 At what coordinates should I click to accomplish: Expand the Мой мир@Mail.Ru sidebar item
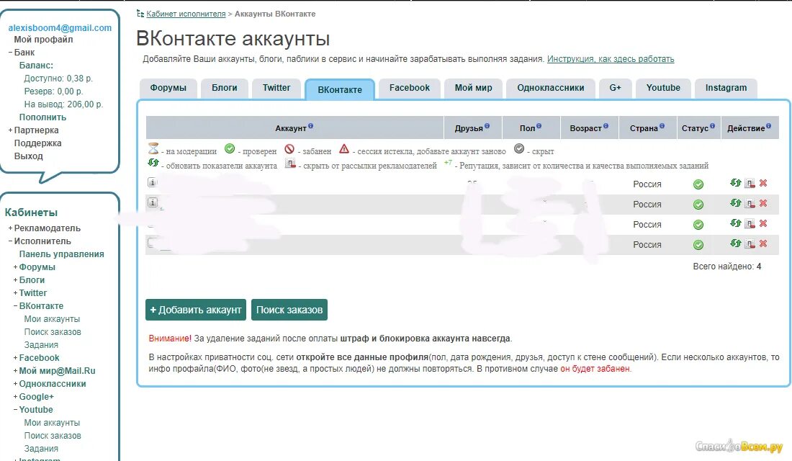coord(15,371)
